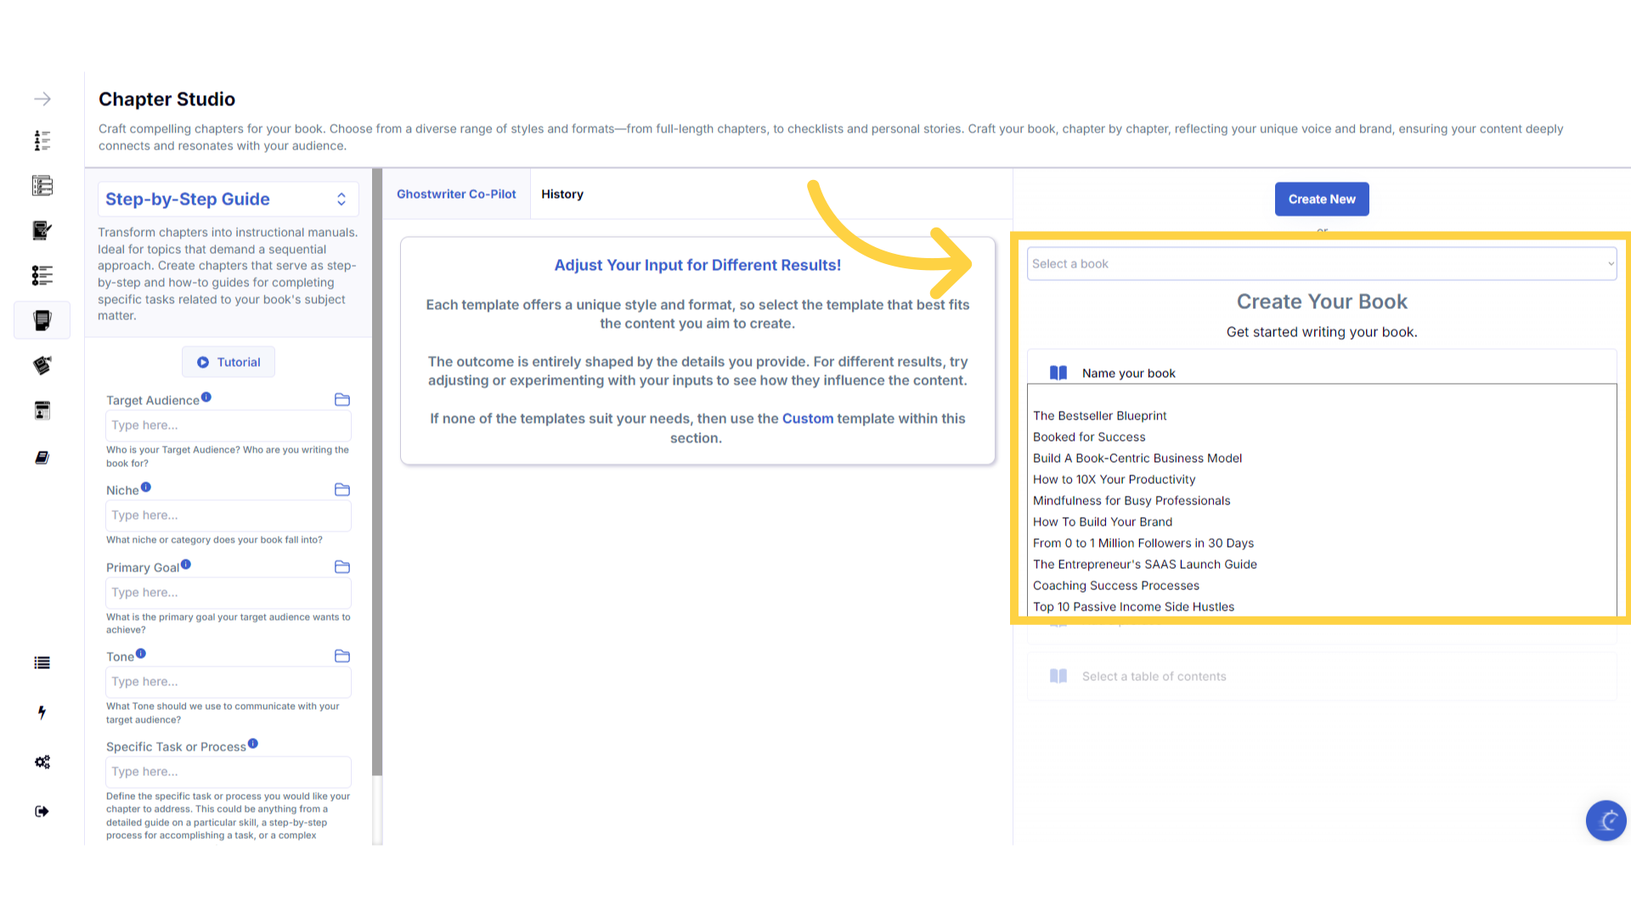The height and width of the screenshot is (917, 1631).
Task: Open the Step-by-Step Guide template dropdown
Action: [x=228, y=199]
